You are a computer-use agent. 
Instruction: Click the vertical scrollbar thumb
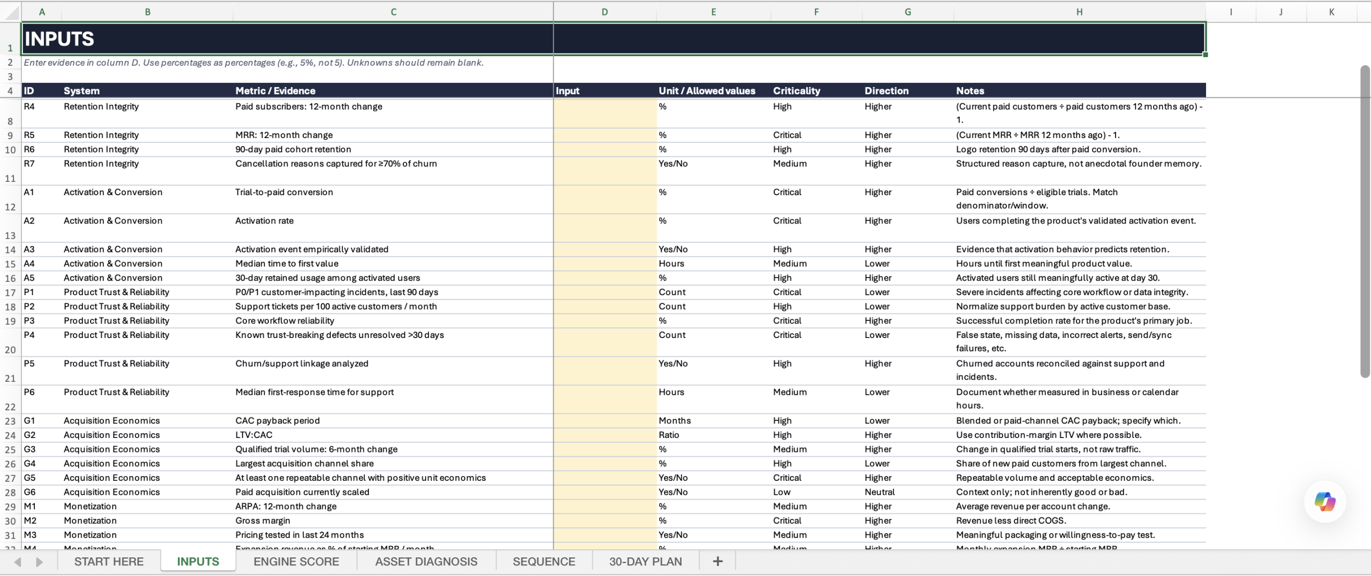click(x=1365, y=221)
